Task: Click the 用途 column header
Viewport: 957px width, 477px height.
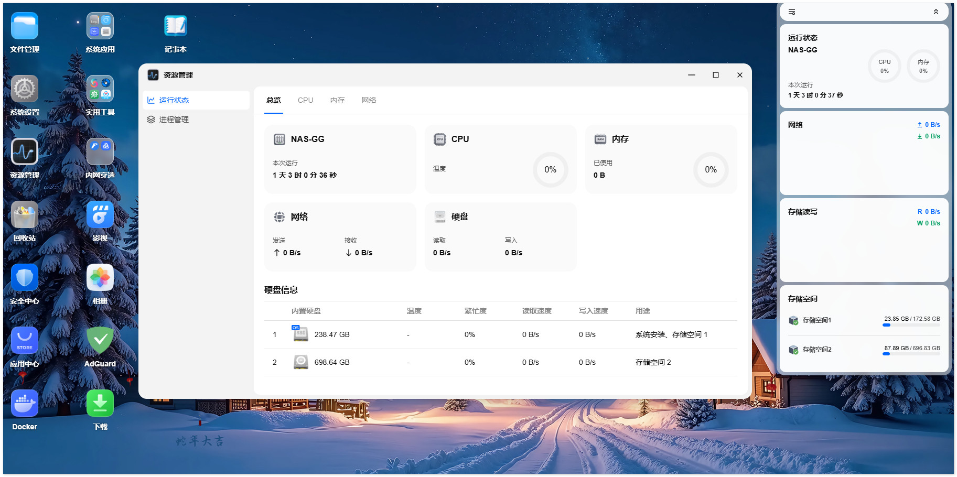Action: (643, 311)
